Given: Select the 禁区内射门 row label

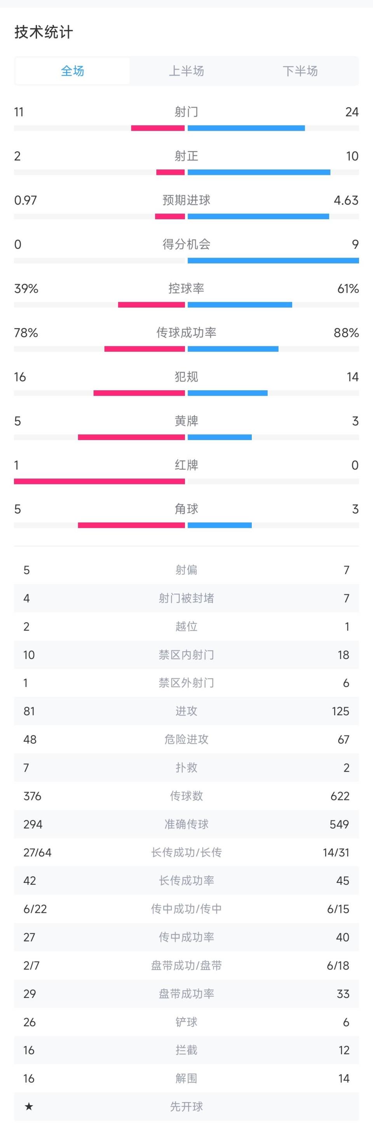Looking at the screenshot, I should (x=186, y=655).
